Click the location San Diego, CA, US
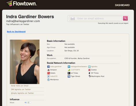The width and height of the screenshot is (136, 106). [72, 51]
